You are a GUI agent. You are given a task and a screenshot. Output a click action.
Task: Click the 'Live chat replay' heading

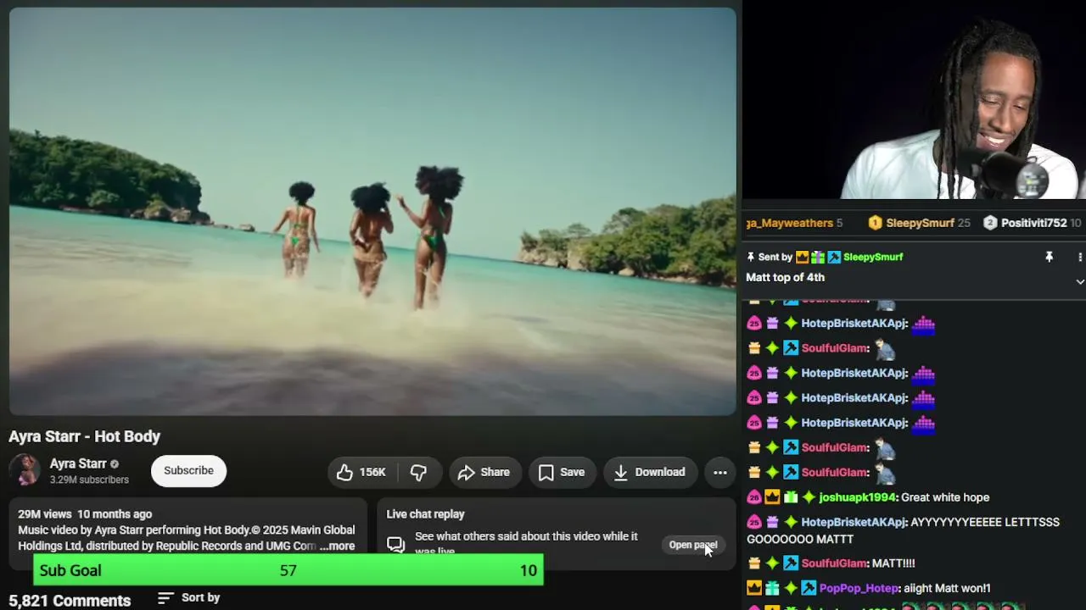(x=425, y=514)
